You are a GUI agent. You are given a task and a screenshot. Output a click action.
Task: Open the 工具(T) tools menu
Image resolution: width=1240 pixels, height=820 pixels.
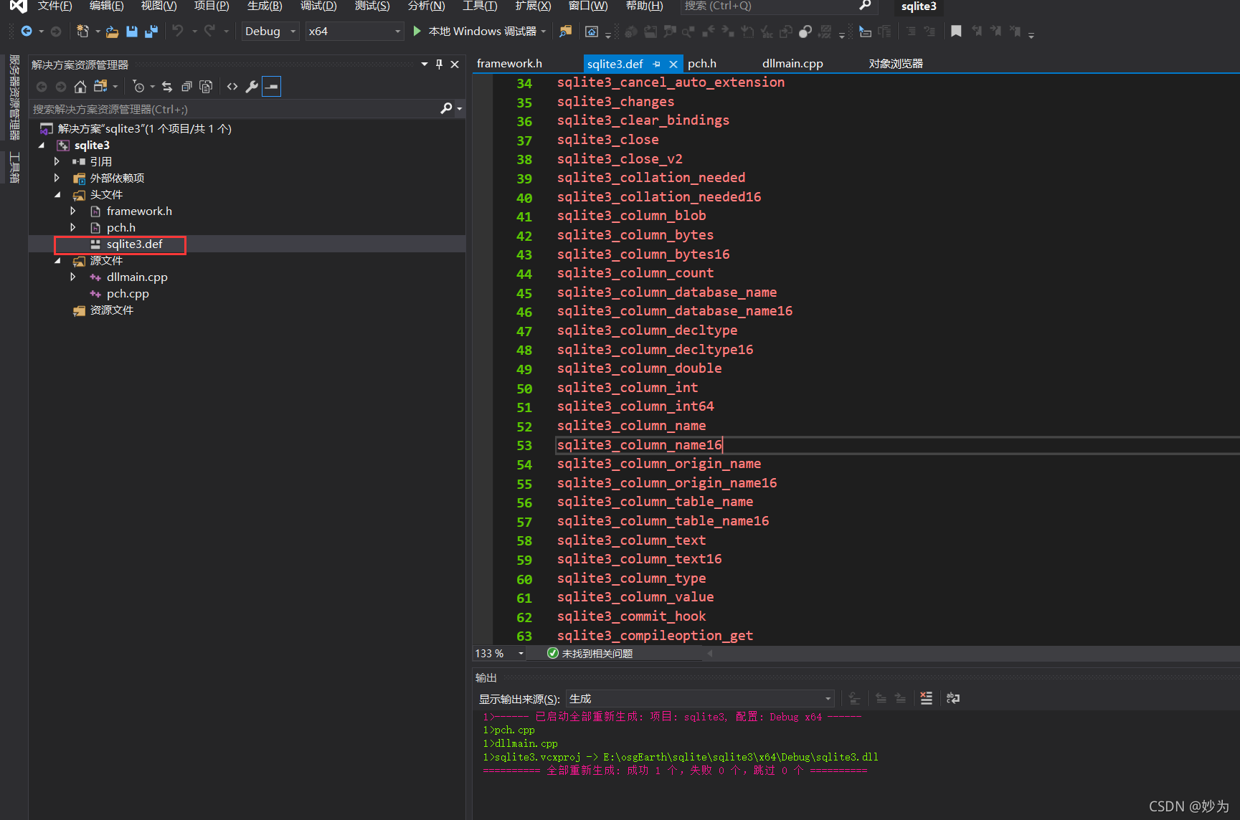coord(480,6)
